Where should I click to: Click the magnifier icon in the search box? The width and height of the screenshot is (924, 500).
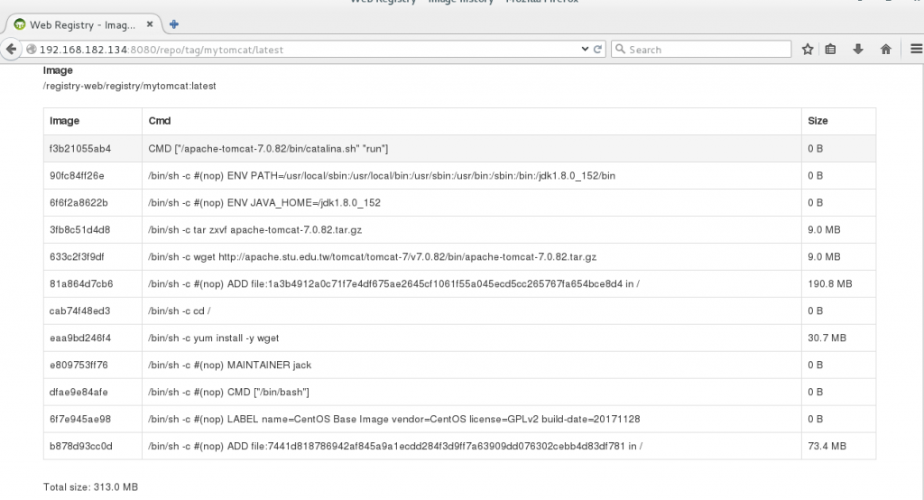point(621,50)
